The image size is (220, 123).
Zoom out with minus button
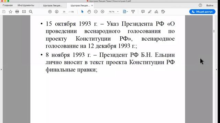click(96, 12)
